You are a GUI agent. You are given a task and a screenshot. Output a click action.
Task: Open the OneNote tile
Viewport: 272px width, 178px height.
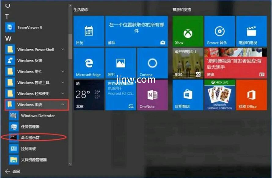click(x=152, y=95)
